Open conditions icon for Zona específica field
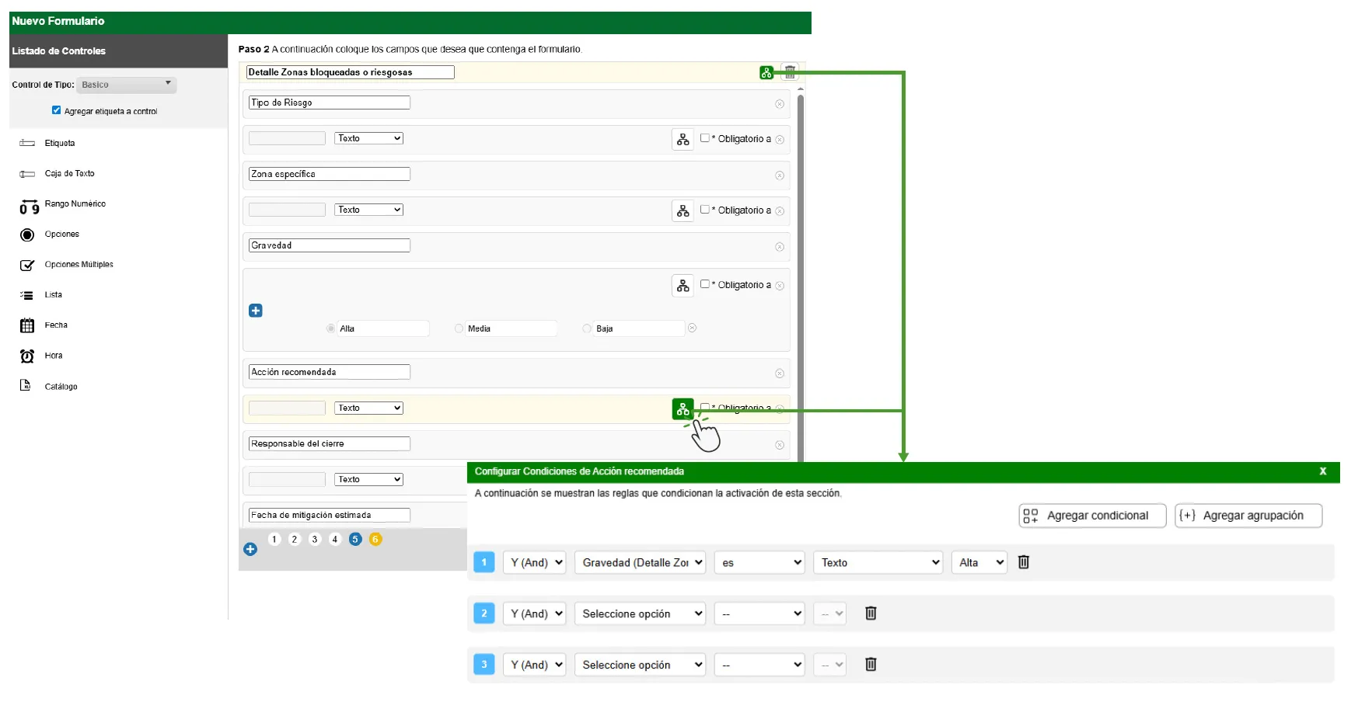Screen dimensions: 1351x702 [682, 210]
